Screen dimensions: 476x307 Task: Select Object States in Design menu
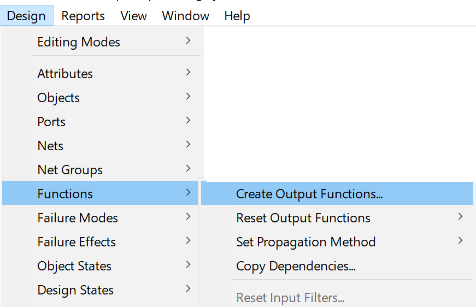[74, 266]
